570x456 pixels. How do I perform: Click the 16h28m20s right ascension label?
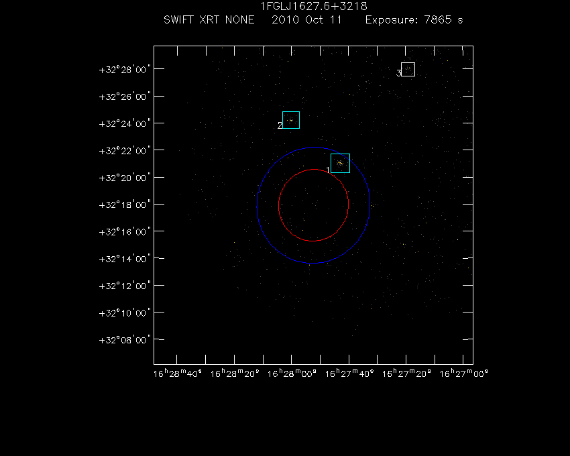click(x=235, y=374)
